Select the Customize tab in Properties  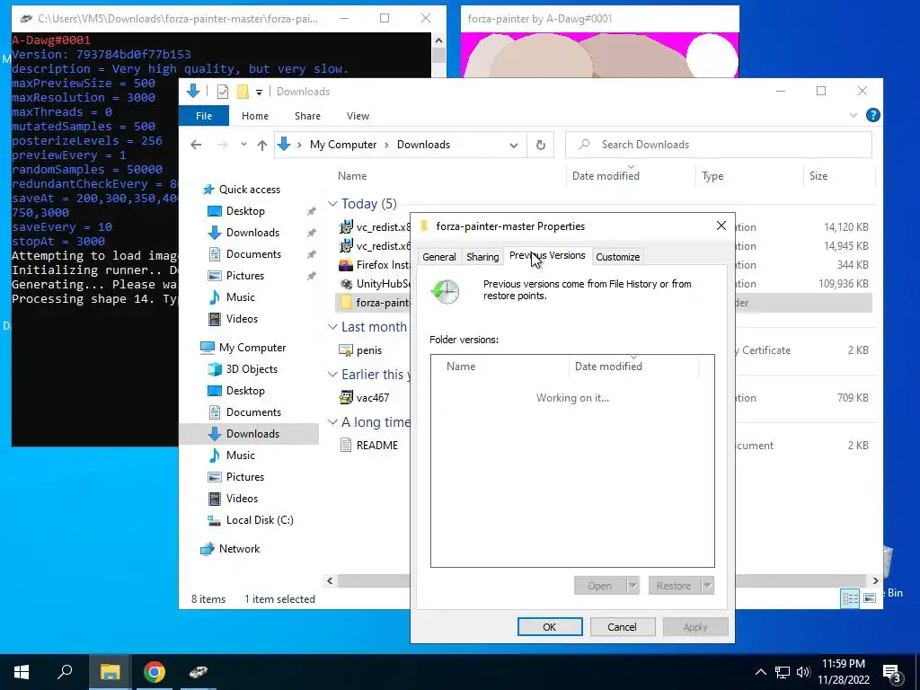click(x=618, y=257)
